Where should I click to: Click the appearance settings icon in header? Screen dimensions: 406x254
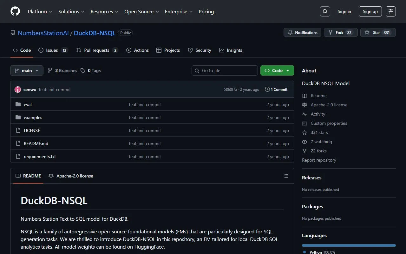391,11
